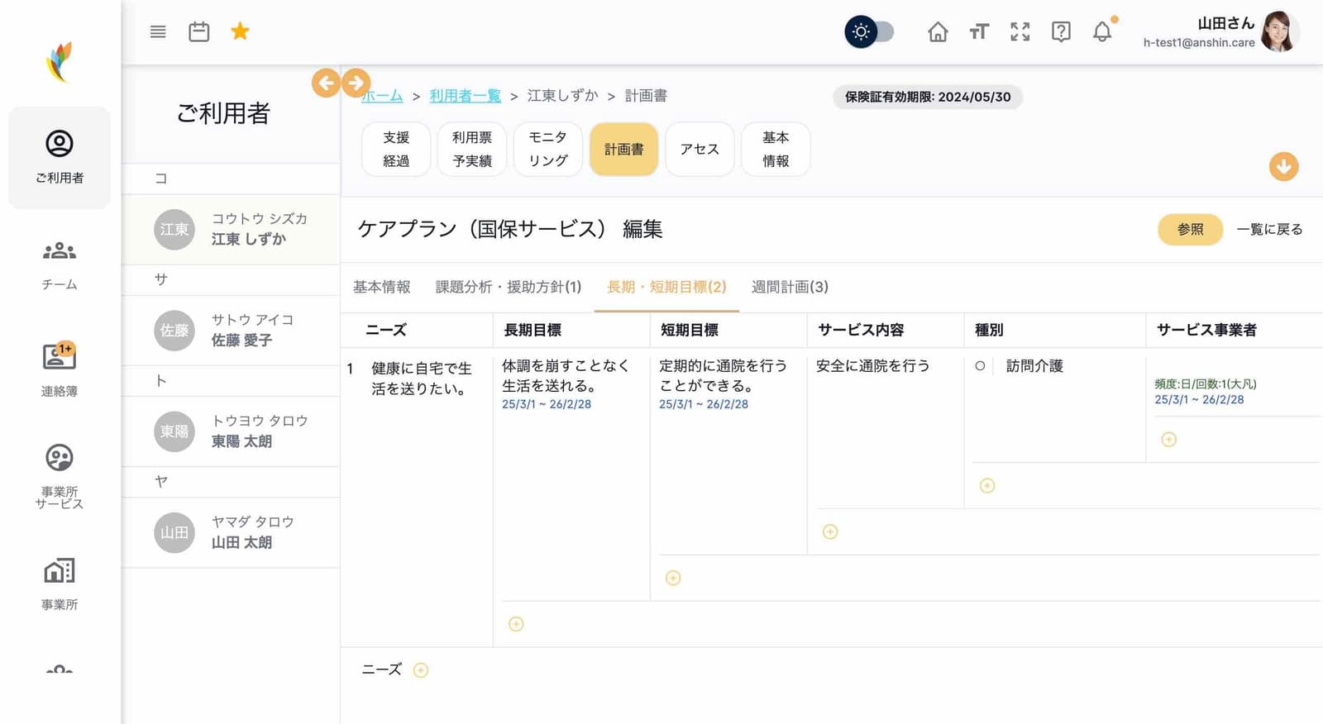
Task: Click the 江東 avatar circle
Action: (x=174, y=230)
